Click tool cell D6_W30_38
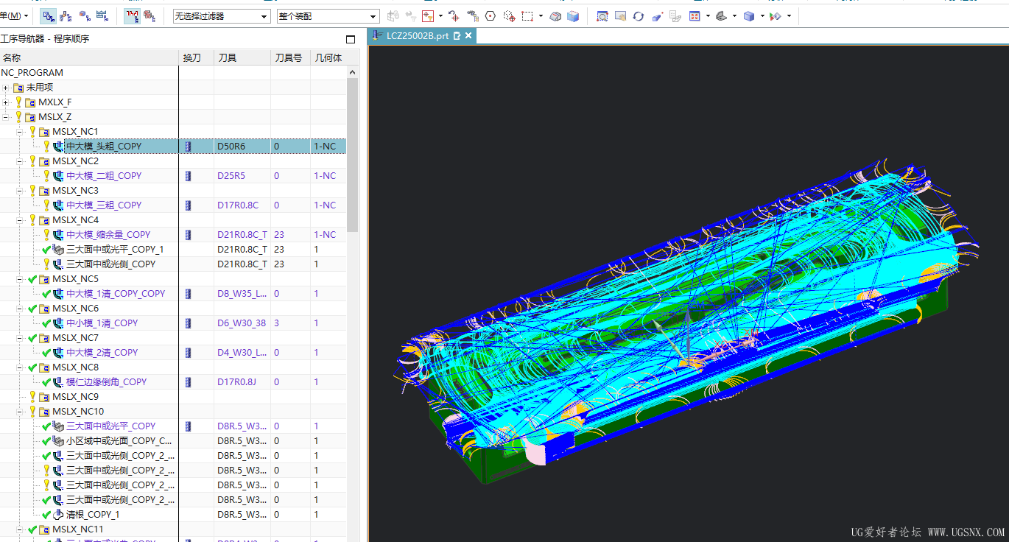1009x542 pixels. (x=242, y=323)
